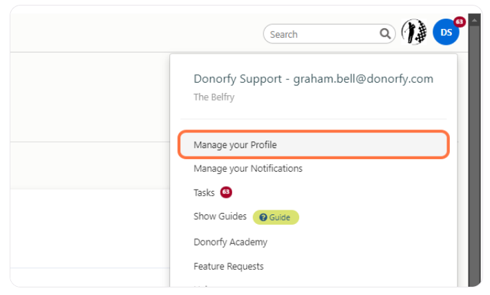
Task: Open Manage your Notifications
Action: [248, 169]
